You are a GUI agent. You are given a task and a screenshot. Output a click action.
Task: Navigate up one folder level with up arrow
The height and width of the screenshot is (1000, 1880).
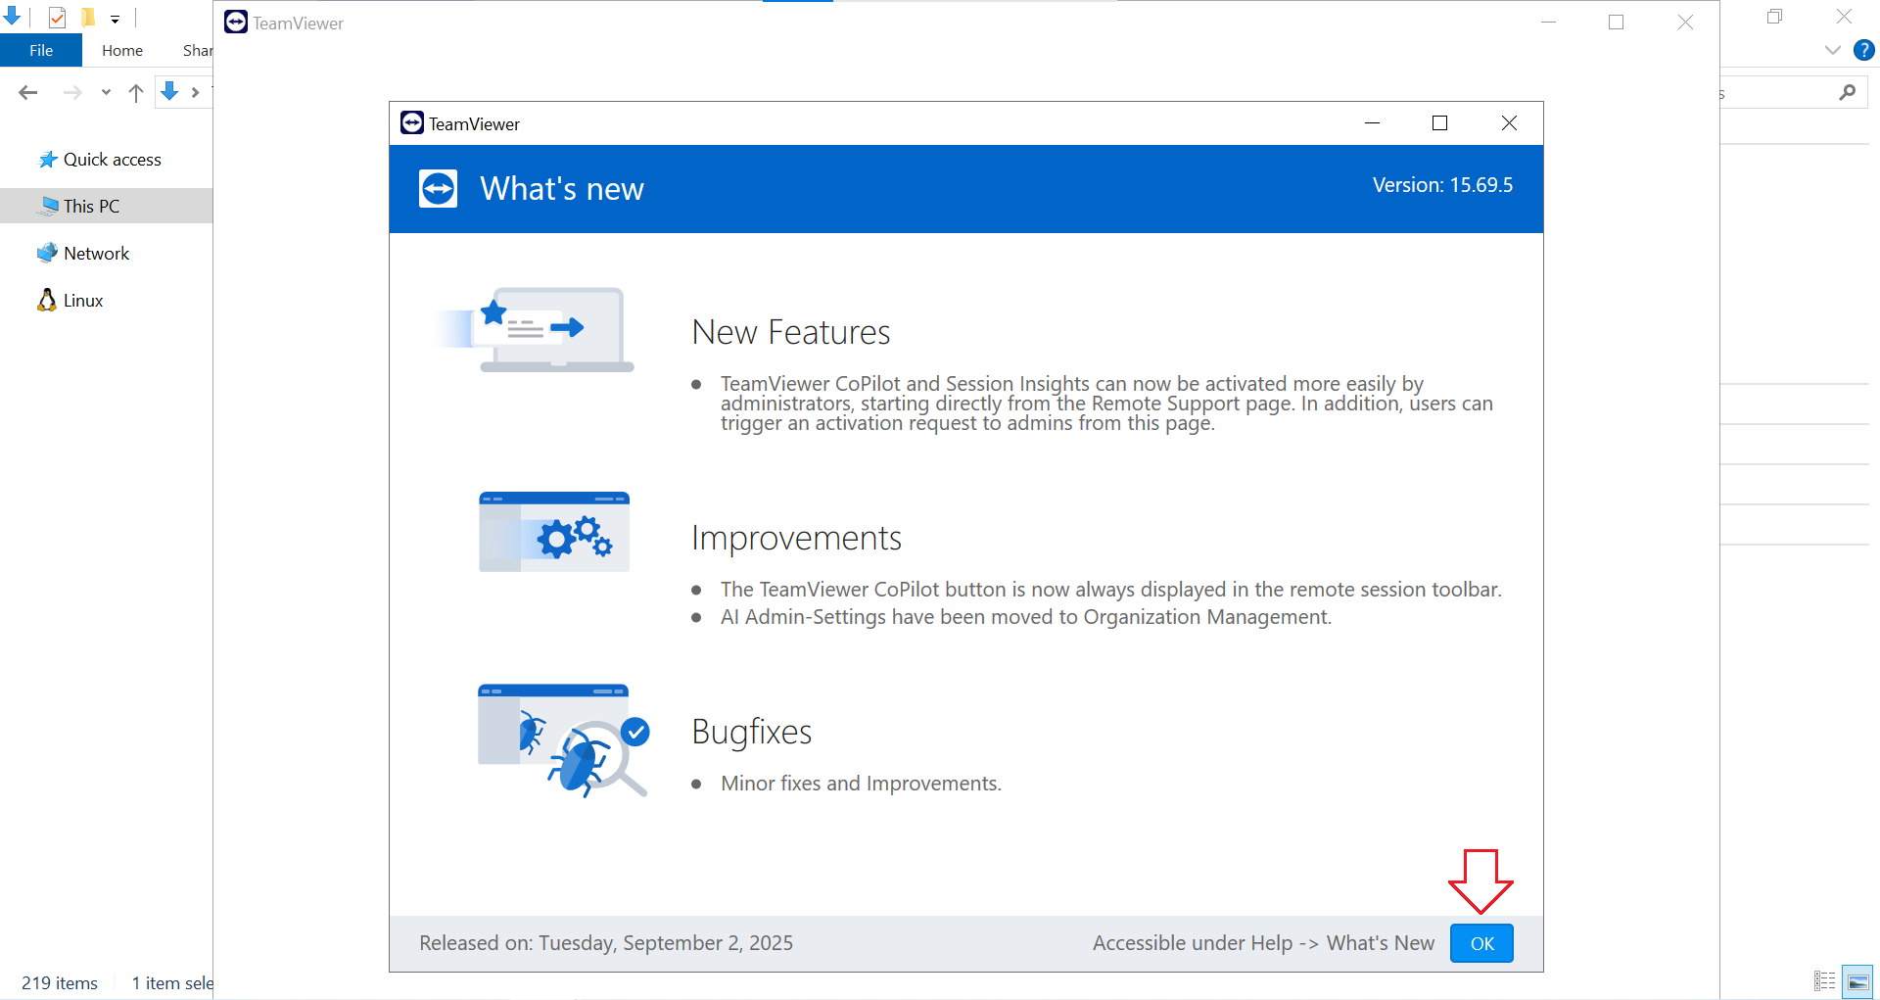[x=136, y=93]
